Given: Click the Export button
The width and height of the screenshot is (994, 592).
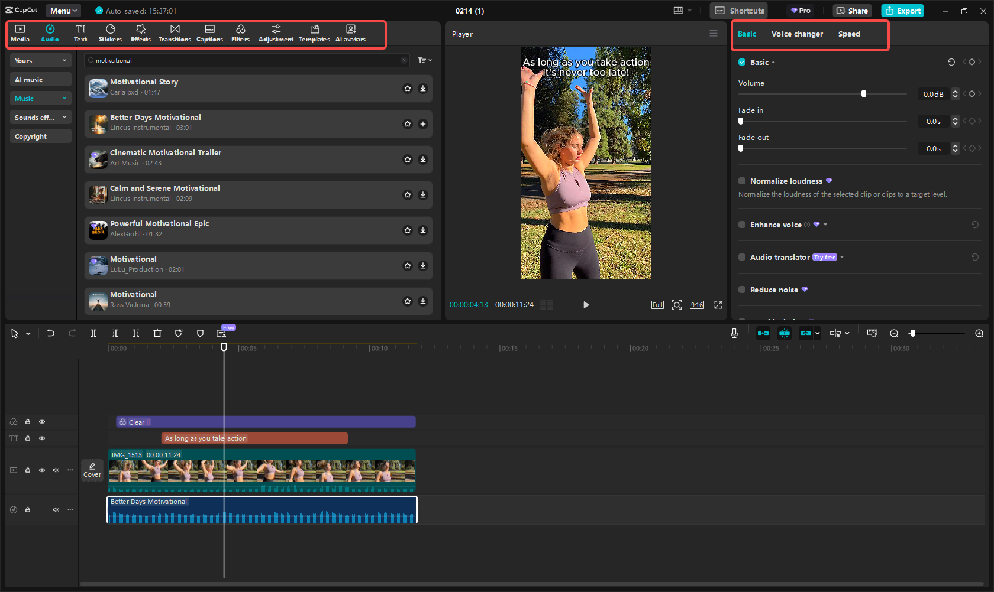Looking at the screenshot, I should pos(902,11).
